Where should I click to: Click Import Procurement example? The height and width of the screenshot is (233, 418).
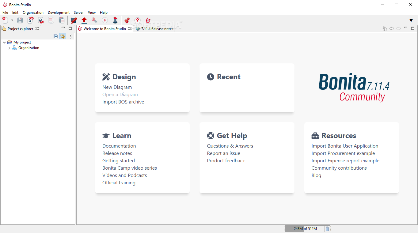coord(343,153)
